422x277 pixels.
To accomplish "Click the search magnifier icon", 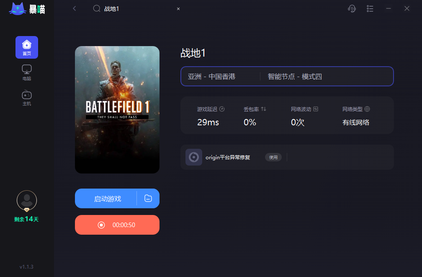I will 97,8.
